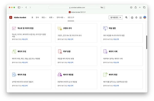Open the apps grid switcher icon
The height and width of the screenshot is (101, 154).
(x=141, y=17)
